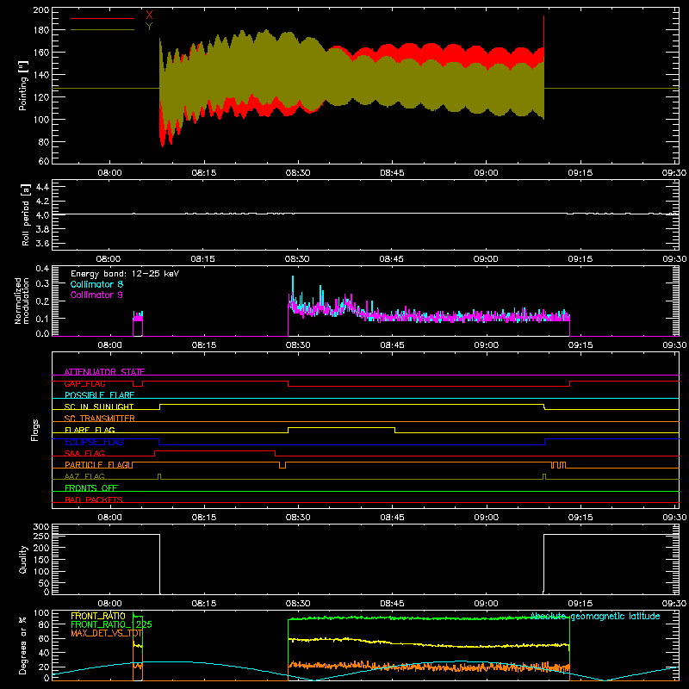The width and height of the screenshot is (689, 689).
Task: Select the 'Energy band: 12-25 keV' annotation
Action: pyautogui.click(x=125, y=274)
